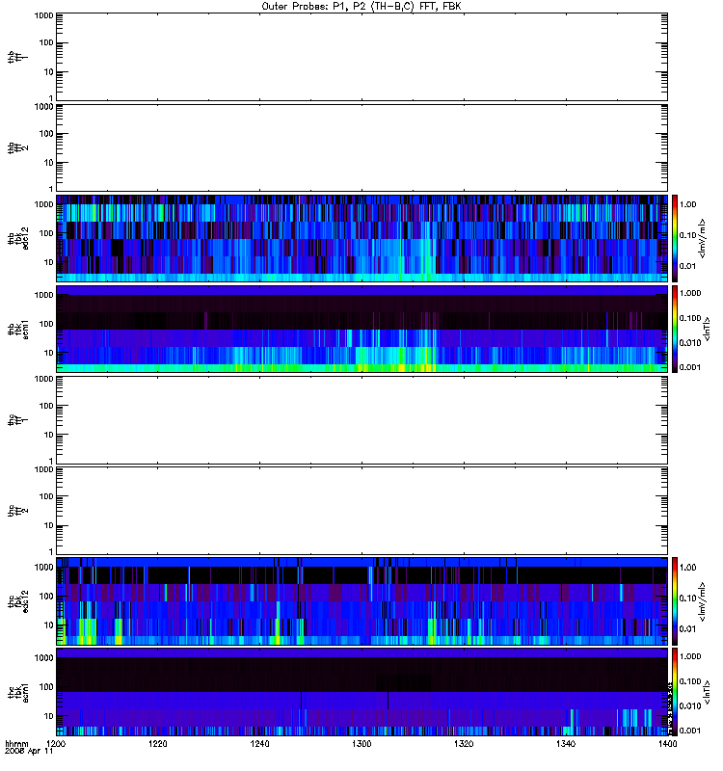Click '0.10' on the thb edc12 color scale

click(687, 235)
